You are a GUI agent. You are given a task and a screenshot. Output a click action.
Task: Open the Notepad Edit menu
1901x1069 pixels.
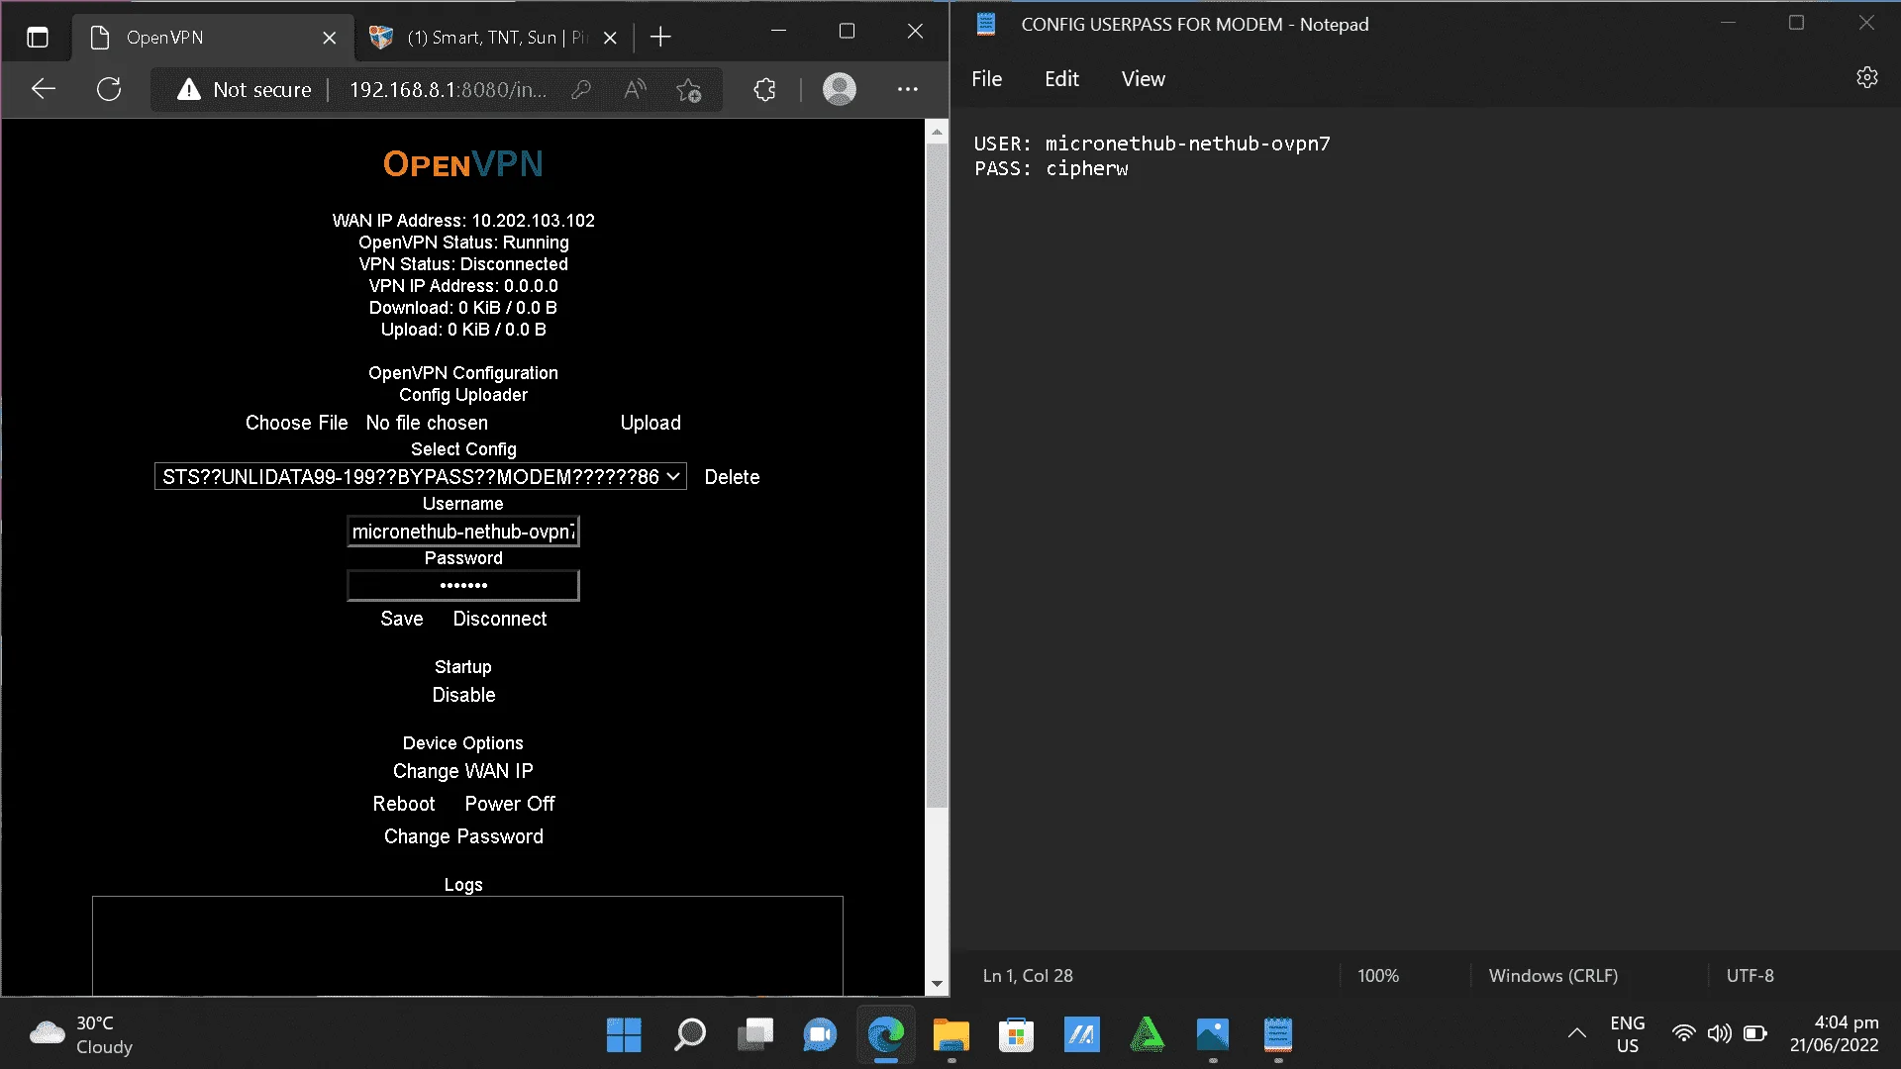pyautogui.click(x=1061, y=79)
